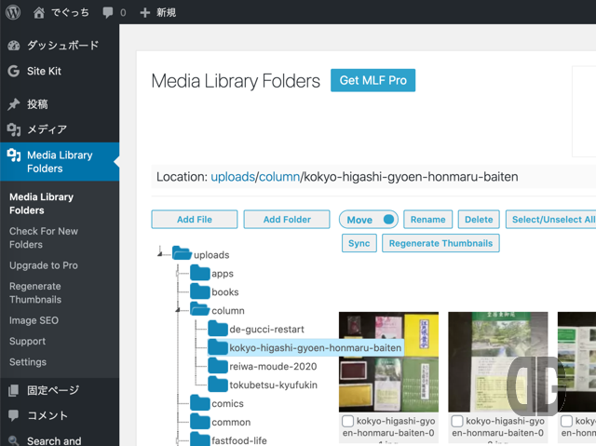Click the books folder icon
Viewport: 596px width, 446px height.
(200, 291)
